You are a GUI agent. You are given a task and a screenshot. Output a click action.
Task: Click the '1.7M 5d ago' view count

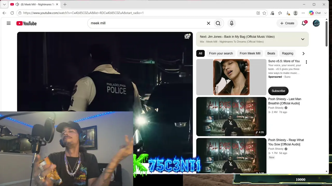pyautogui.click(x=278, y=153)
